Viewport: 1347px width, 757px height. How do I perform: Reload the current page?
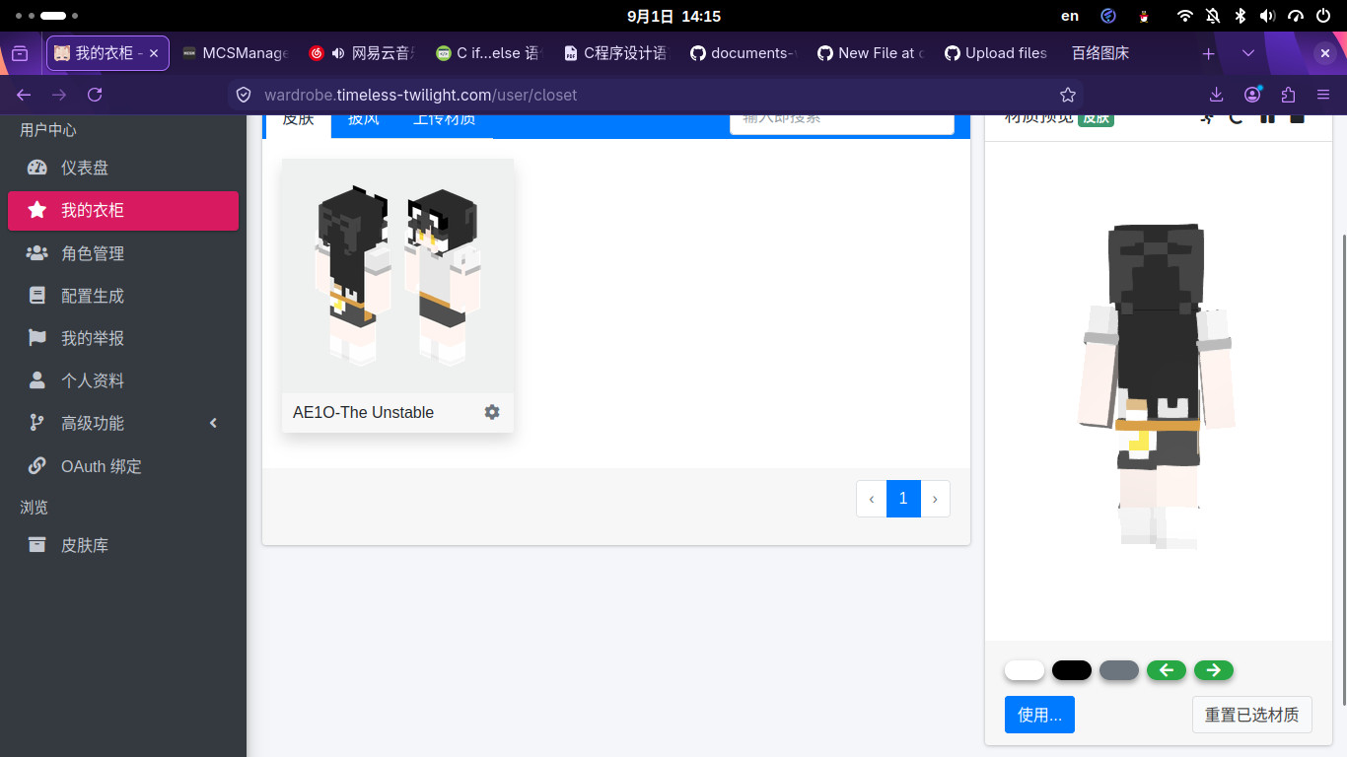(95, 95)
